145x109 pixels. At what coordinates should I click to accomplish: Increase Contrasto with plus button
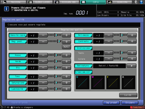coord(132,41)
